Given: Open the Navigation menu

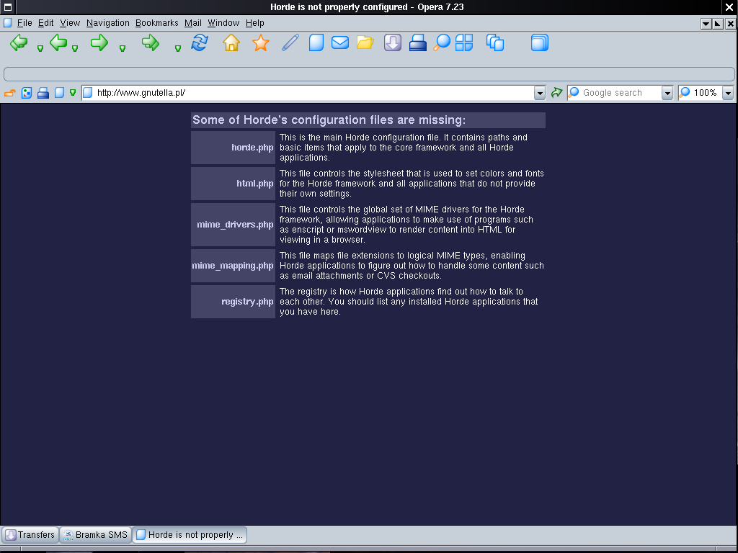Looking at the screenshot, I should [107, 23].
